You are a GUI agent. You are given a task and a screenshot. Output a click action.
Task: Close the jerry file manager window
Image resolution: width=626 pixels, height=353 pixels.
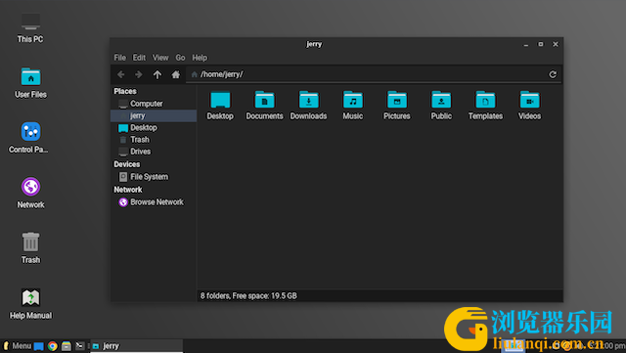pos(556,44)
